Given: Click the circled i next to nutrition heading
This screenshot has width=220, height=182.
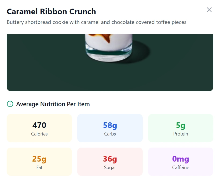Looking at the screenshot, I should 10,104.
